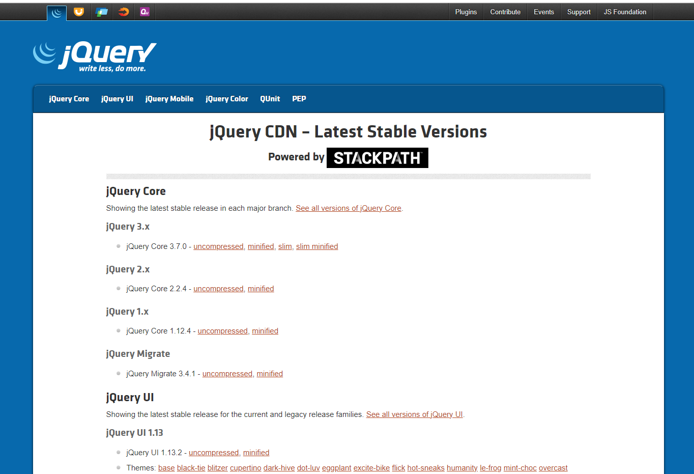
Task: Open jQuery Core 3.7.0 slim link
Action: (x=285, y=246)
